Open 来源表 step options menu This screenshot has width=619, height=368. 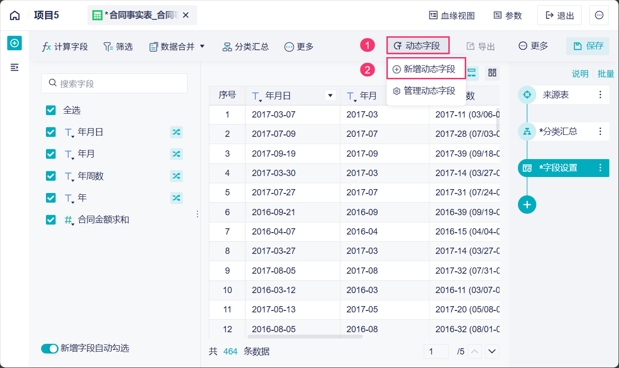(x=600, y=95)
